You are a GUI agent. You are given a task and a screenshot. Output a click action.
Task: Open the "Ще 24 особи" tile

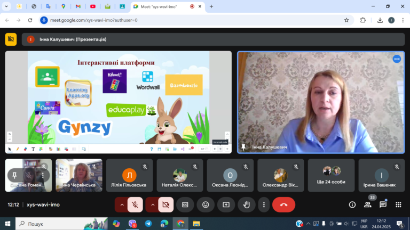tap(331, 175)
